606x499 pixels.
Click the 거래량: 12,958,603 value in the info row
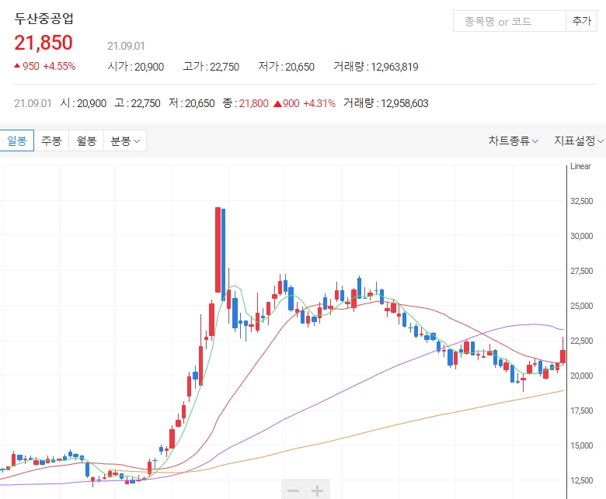[x=386, y=103]
